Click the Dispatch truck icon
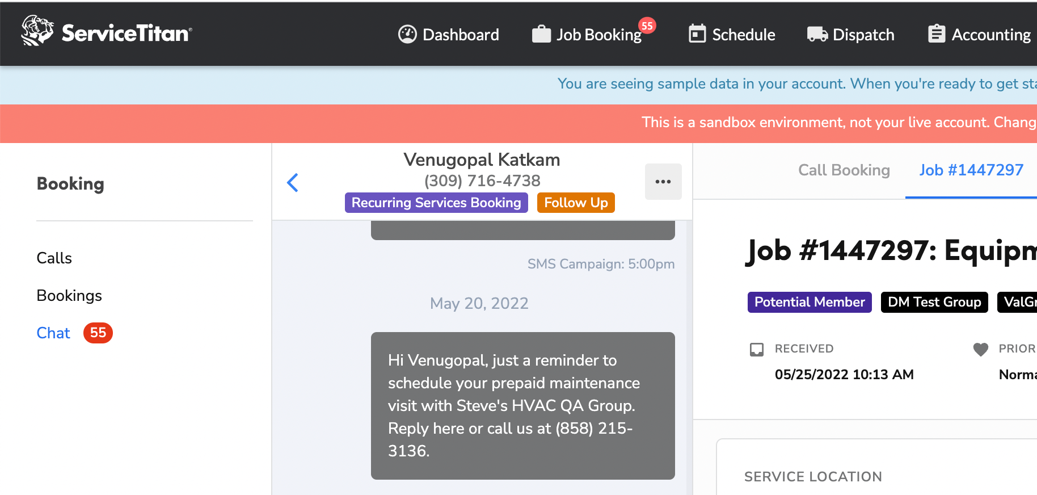This screenshot has height=495, width=1037. [x=817, y=35]
